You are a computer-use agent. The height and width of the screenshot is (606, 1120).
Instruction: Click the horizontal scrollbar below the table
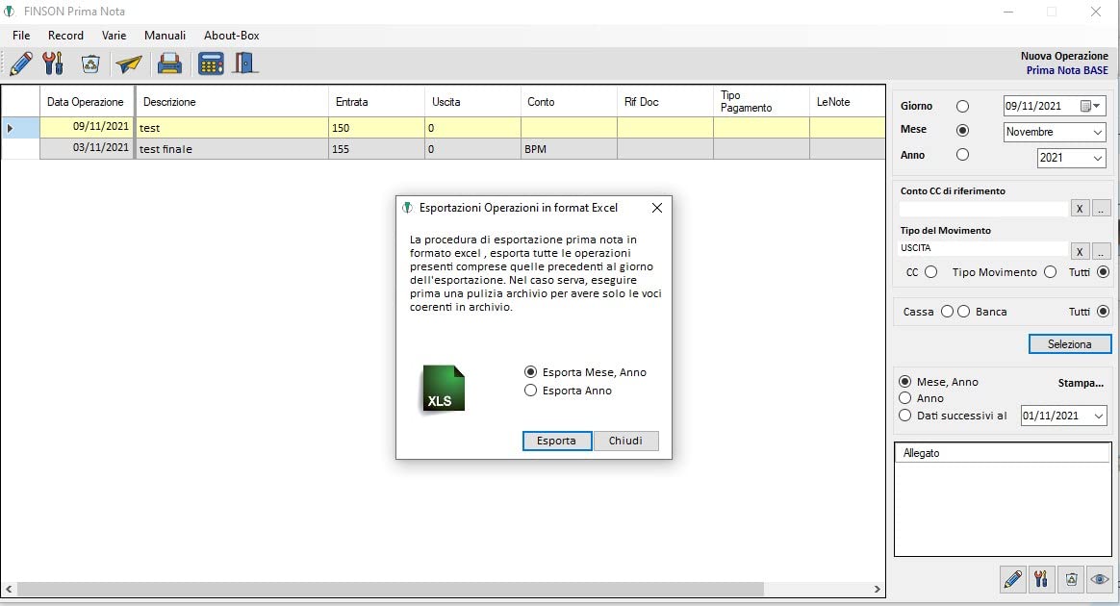[x=443, y=589]
